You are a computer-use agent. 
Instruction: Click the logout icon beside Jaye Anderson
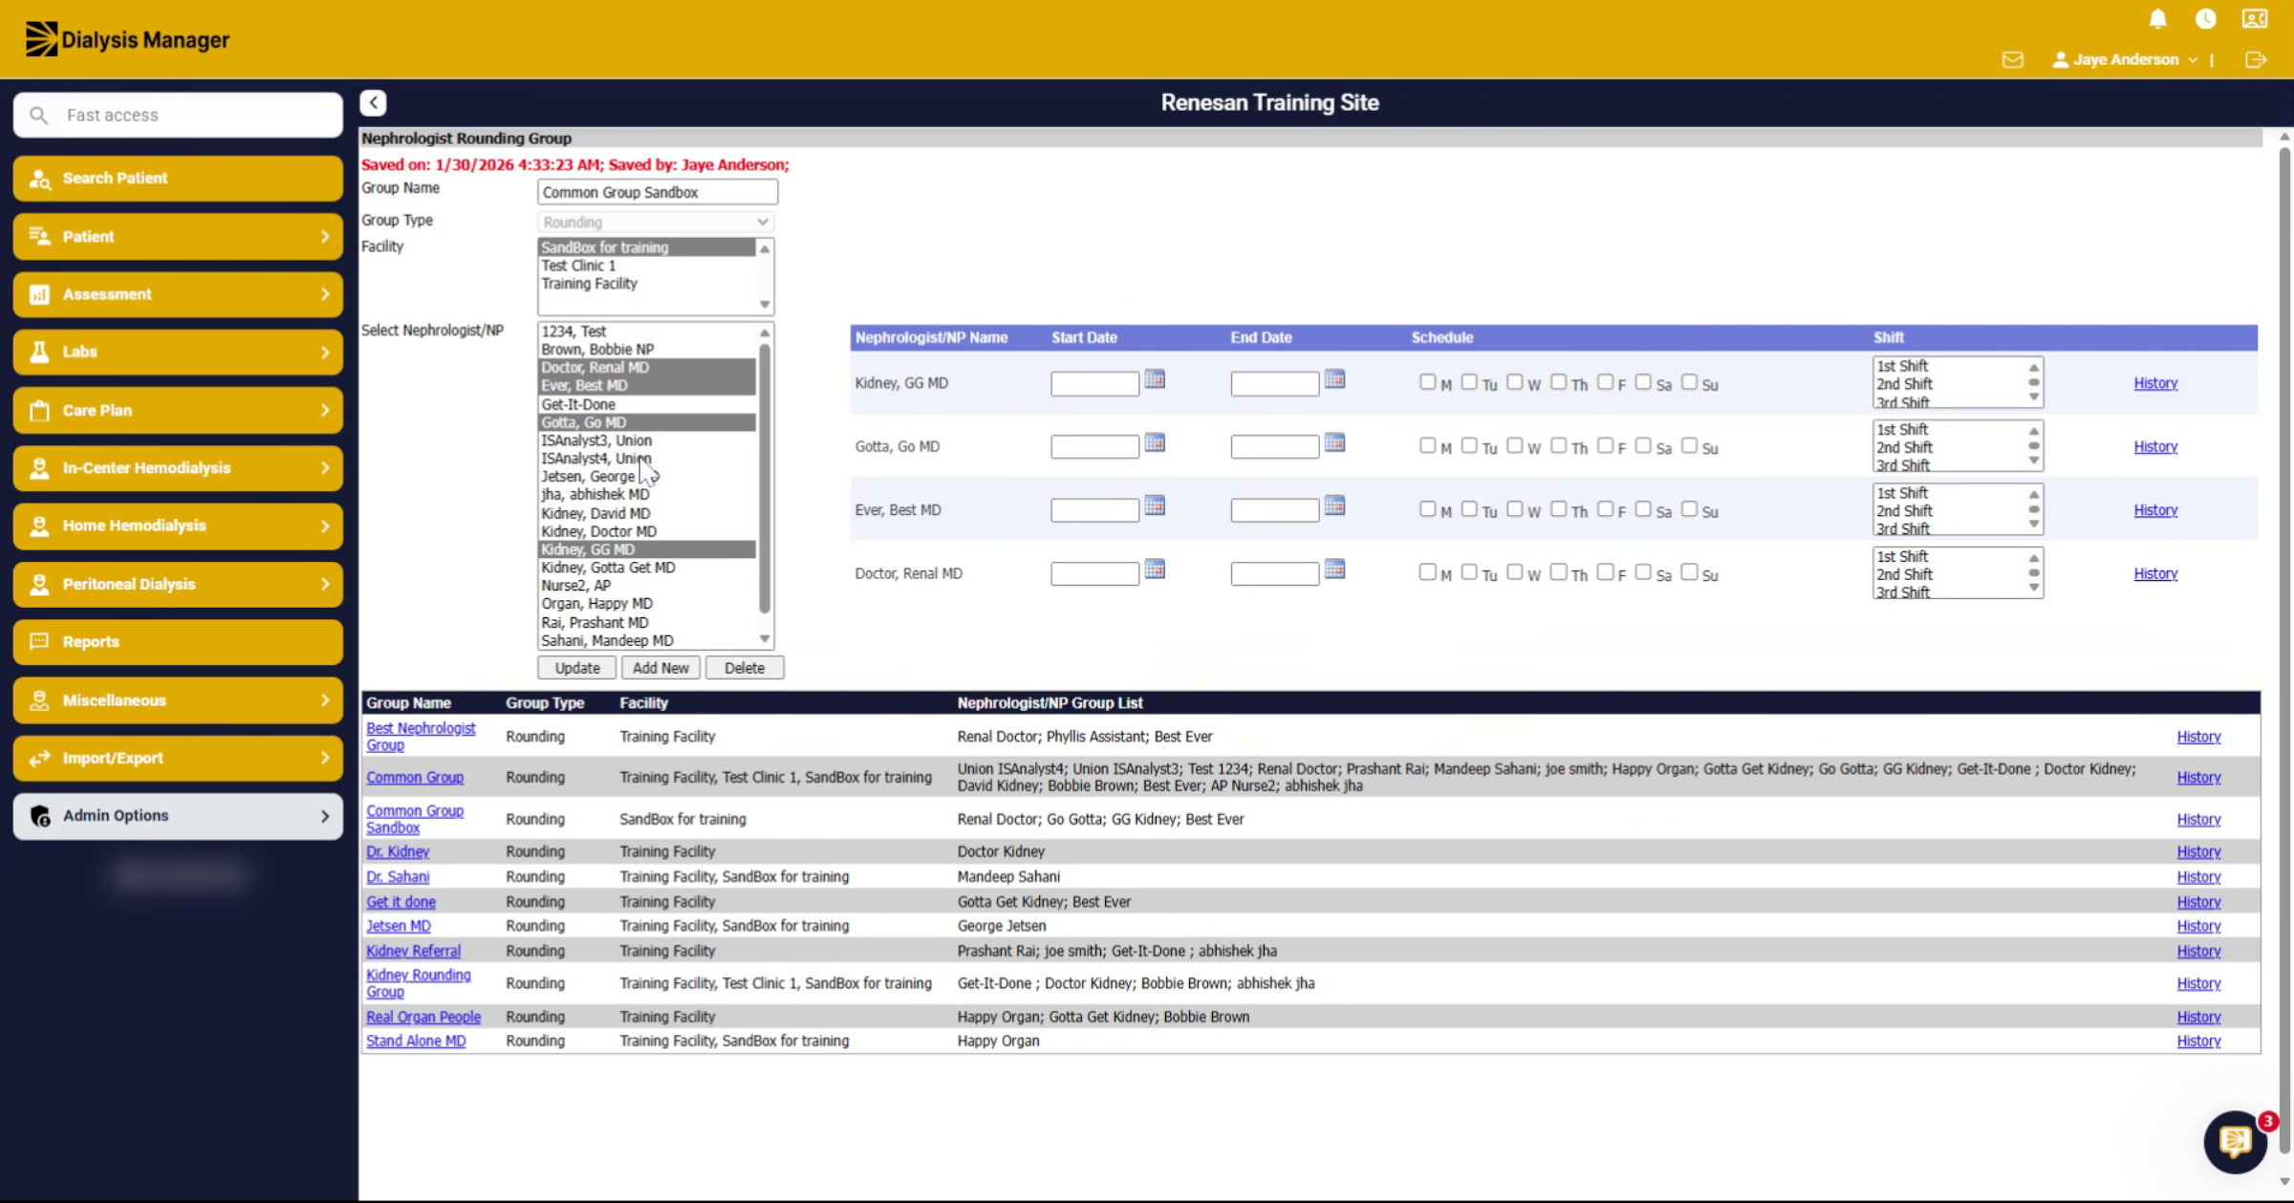tap(2256, 59)
